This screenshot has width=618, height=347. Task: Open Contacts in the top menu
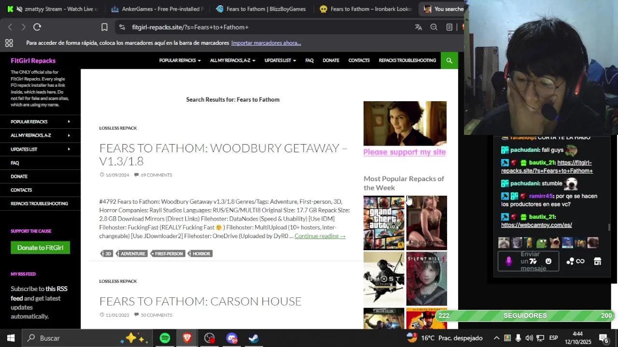tap(359, 60)
